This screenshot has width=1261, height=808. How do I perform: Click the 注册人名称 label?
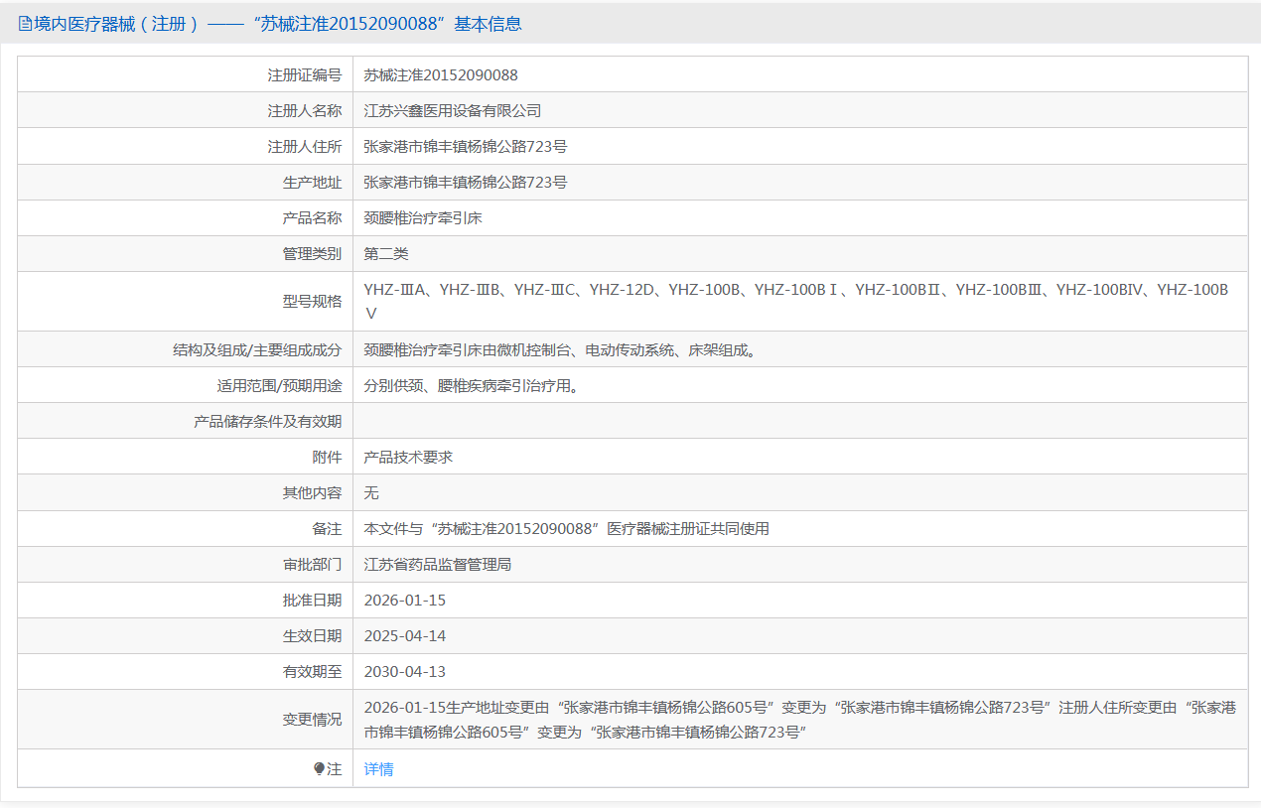305,110
